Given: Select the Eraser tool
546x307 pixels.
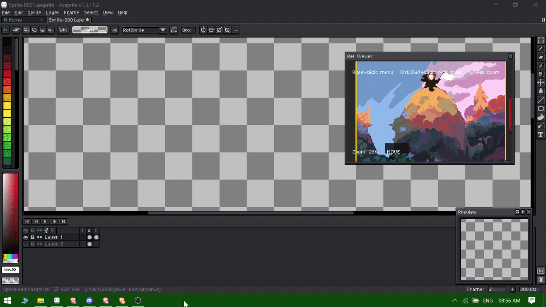Looking at the screenshot, I should 540,57.
